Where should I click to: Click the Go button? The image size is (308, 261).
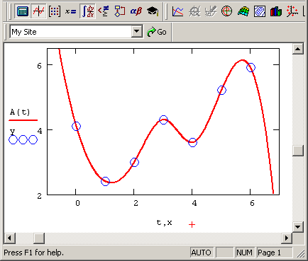click(x=157, y=32)
